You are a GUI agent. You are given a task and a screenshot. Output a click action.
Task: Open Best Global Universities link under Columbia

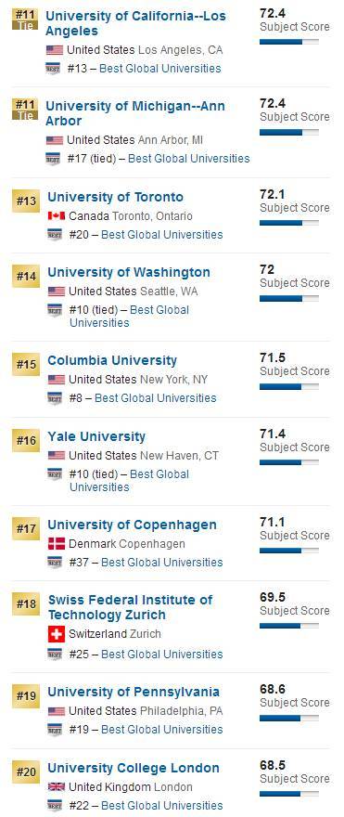tap(156, 398)
